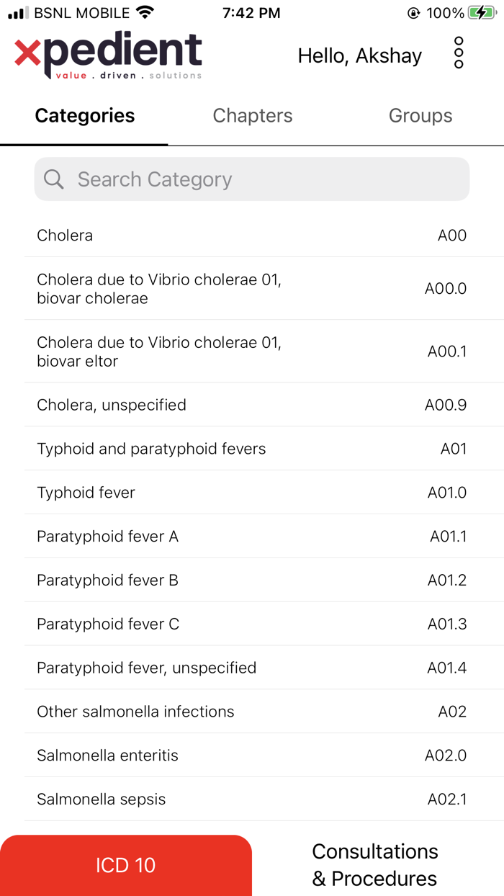Select Salmonella sepsis A02.1
The height and width of the screenshot is (896, 504).
(x=252, y=799)
